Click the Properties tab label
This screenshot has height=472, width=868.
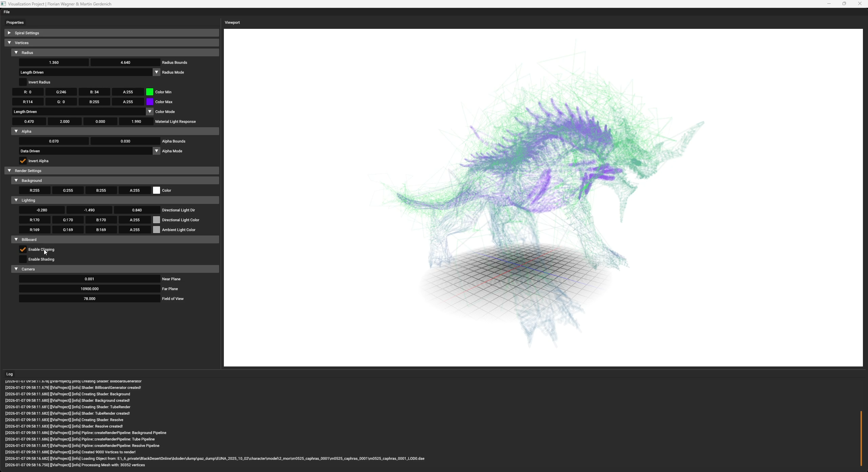click(x=15, y=22)
